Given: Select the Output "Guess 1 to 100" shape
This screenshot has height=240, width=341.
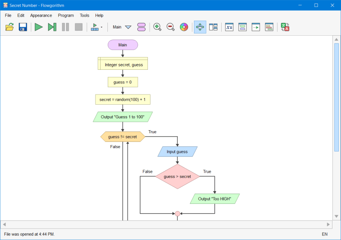Looking at the screenshot, I should (123, 117).
